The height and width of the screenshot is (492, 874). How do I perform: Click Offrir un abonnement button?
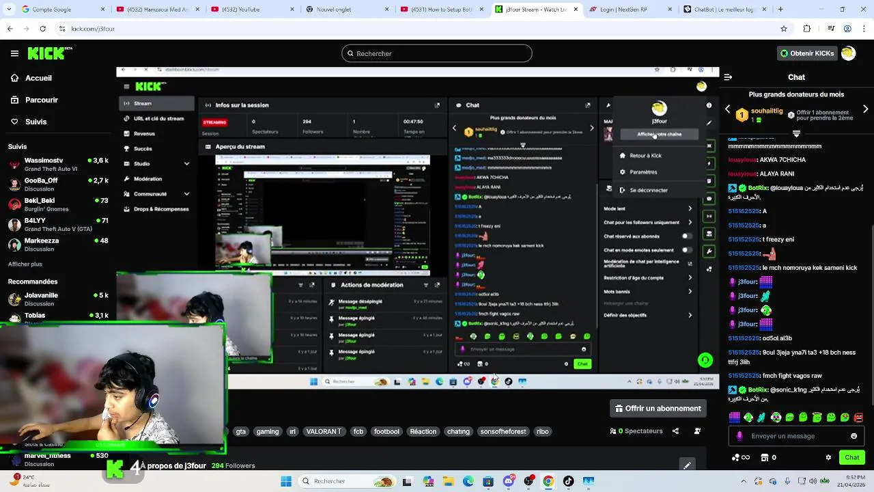pos(658,409)
